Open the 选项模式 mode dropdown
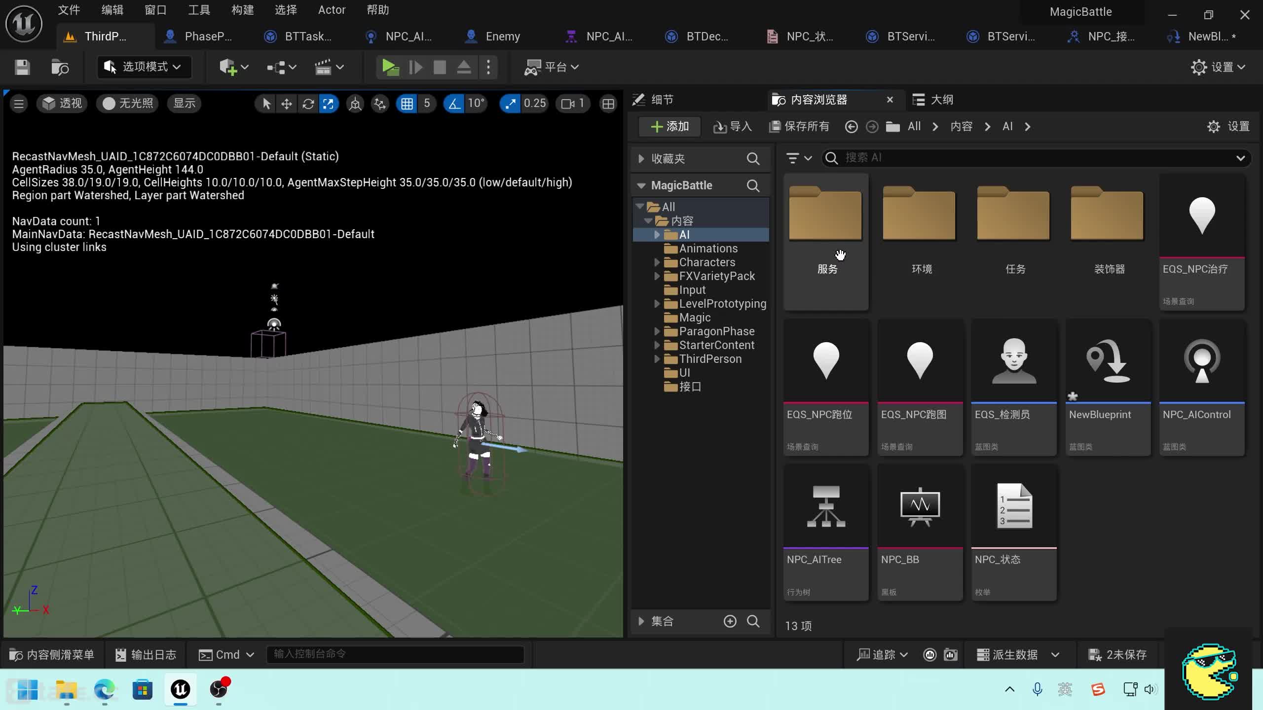 (143, 67)
